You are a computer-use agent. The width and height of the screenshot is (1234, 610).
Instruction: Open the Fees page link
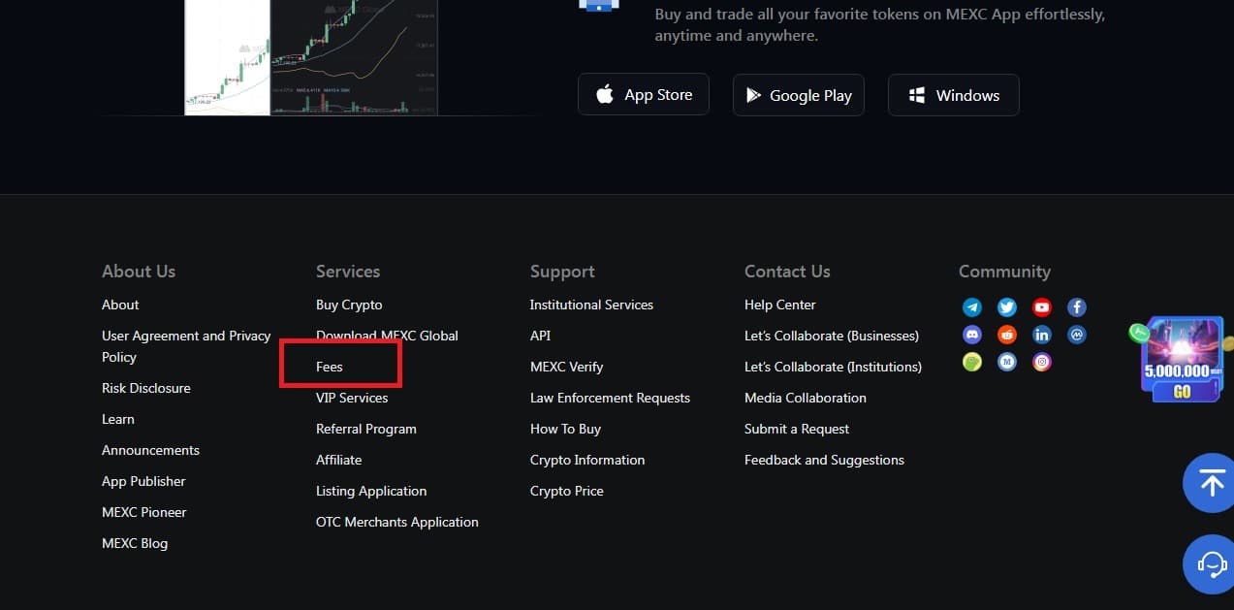[x=330, y=367]
